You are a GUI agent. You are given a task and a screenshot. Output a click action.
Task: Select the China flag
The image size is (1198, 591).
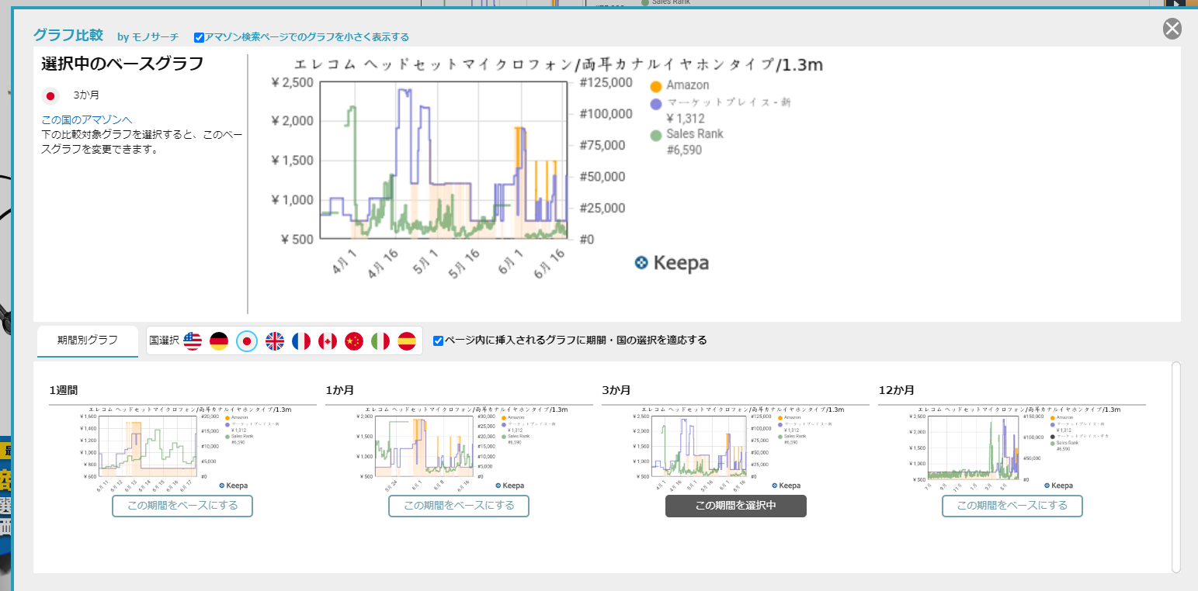tap(354, 341)
